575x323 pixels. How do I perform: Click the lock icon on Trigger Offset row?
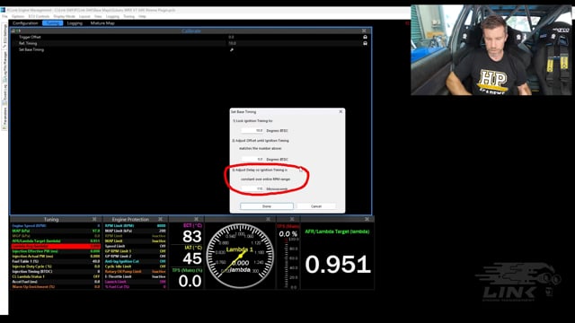click(x=365, y=37)
